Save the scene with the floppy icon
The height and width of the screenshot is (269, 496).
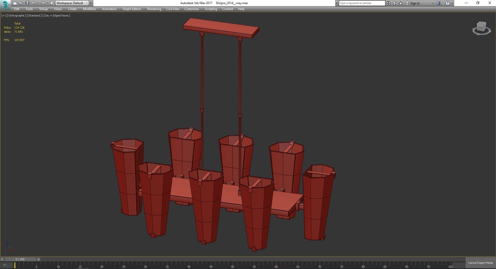tap(27, 3)
